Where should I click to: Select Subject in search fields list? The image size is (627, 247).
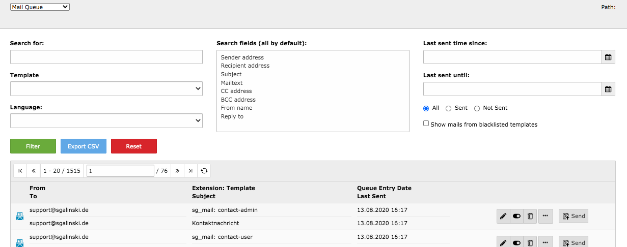point(231,74)
